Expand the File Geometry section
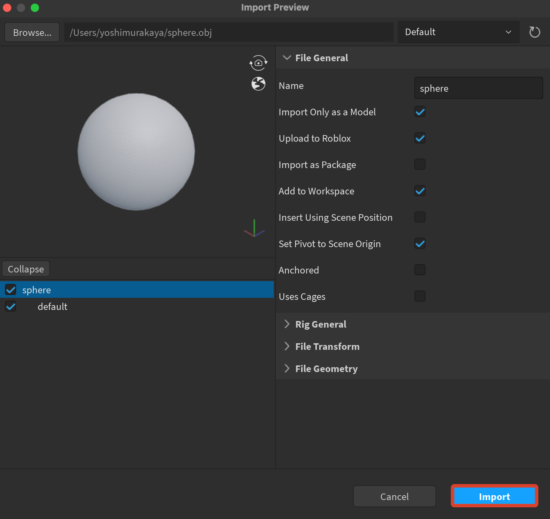550x519 pixels. coord(287,368)
